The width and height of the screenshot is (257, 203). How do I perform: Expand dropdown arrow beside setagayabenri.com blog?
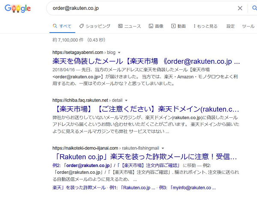tap(119, 53)
